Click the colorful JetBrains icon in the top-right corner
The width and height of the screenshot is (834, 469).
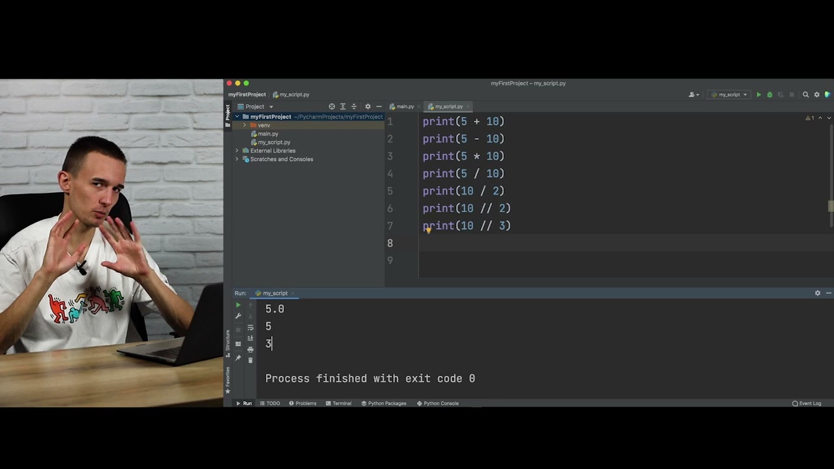827,94
